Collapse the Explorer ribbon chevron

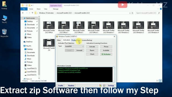[158, 9]
